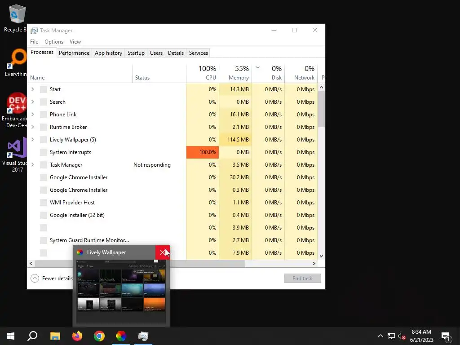Launch Firefox from the taskbar
Screen dimensions: 460x345
[77, 336]
